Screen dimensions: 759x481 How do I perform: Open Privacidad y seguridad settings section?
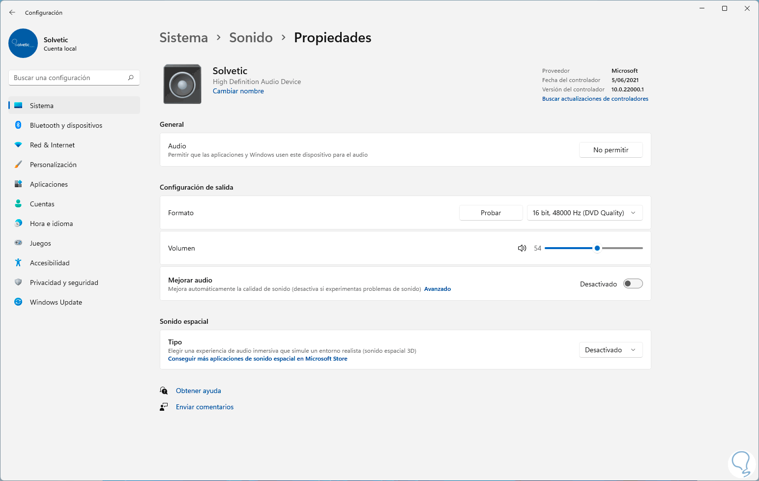[x=64, y=283]
